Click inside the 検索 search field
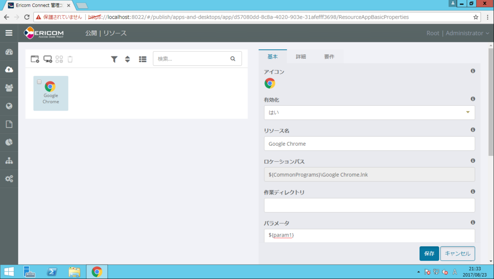The height and width of the screenshot is (279, 494). pos(193,58)
